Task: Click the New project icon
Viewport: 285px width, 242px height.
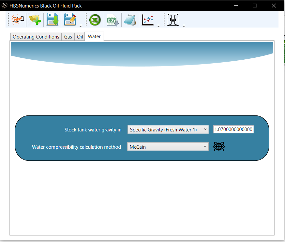Action: click(18, 20)
